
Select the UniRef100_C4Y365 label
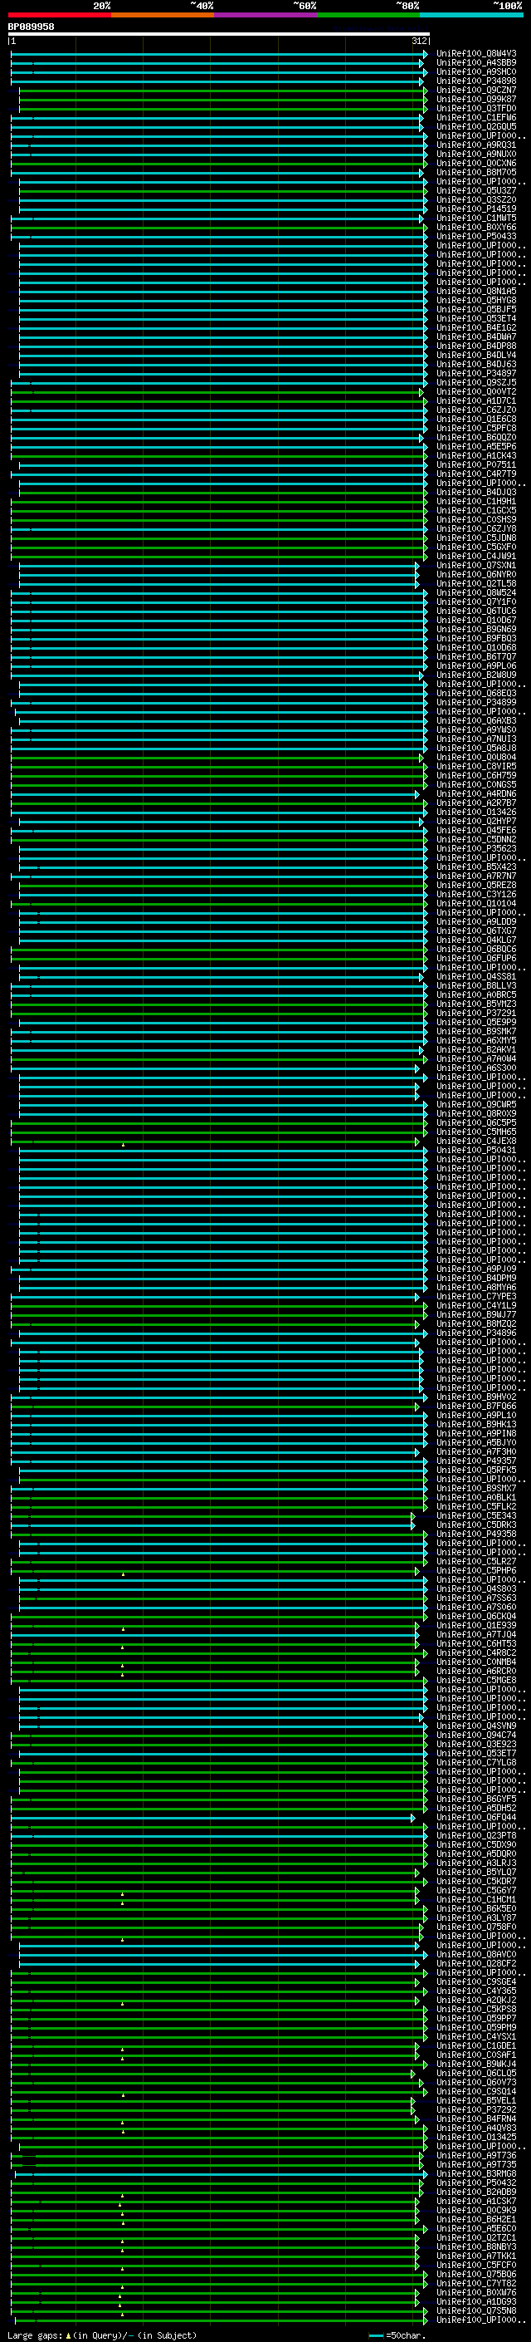(x=476, y=1991)
